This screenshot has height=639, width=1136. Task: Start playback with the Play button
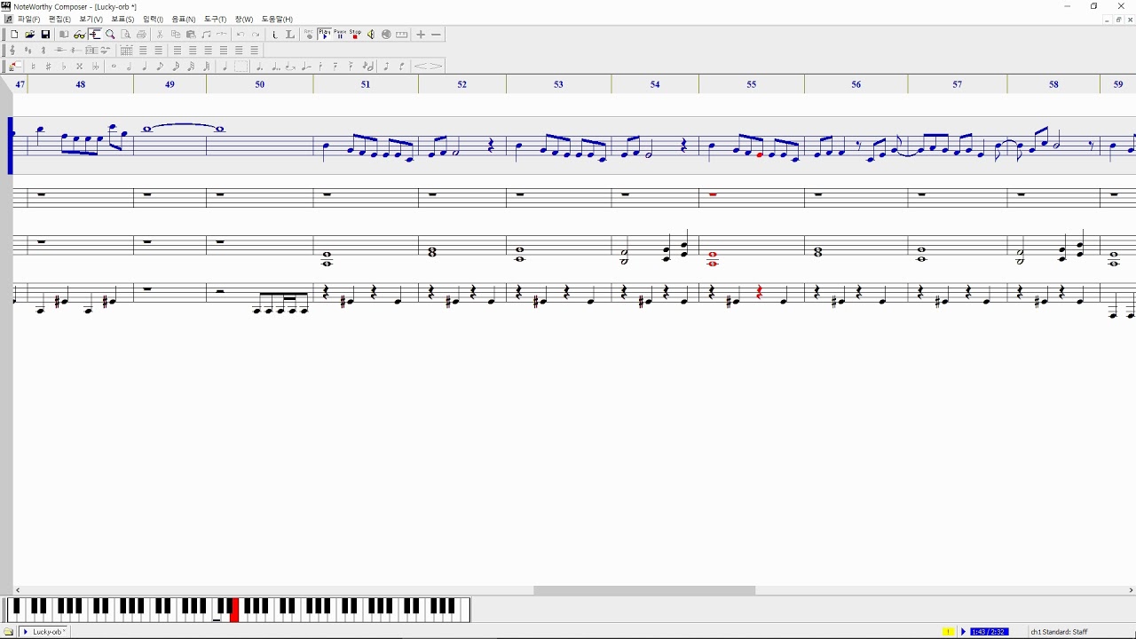(325, 35)
